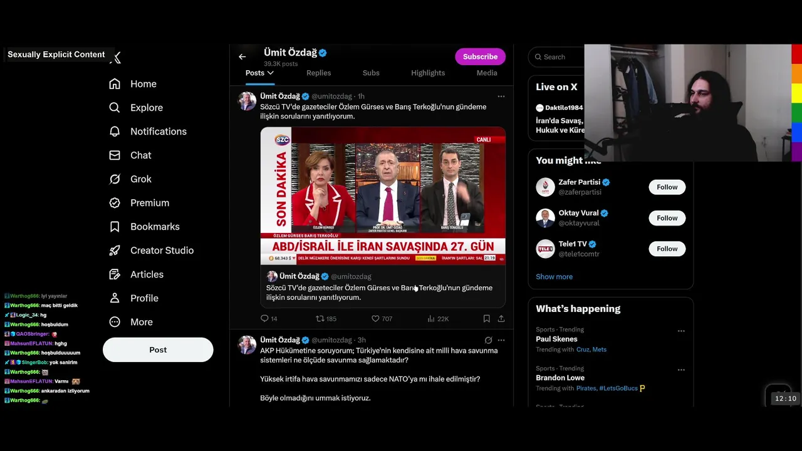Click the "Sexually Explicit Content" overlay label
The image size is (802, 451).
[x=56, y=54]
